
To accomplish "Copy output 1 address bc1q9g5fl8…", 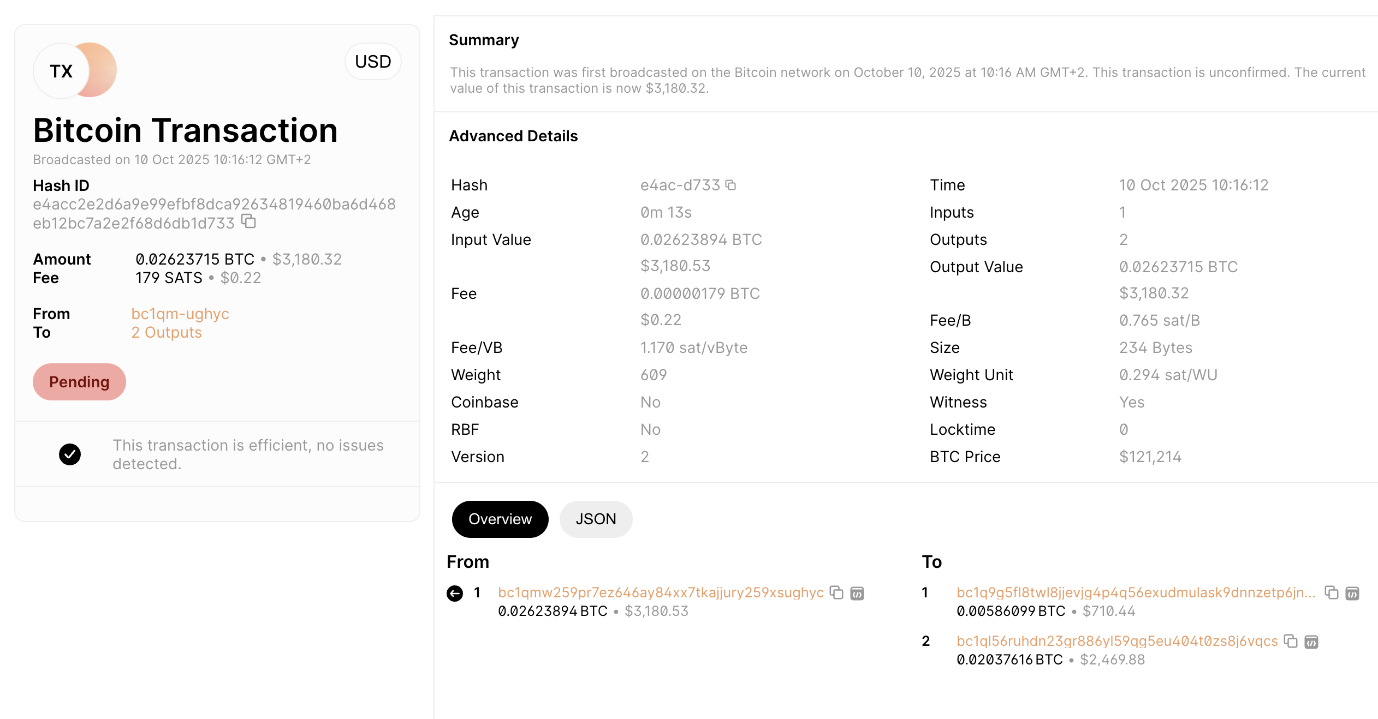I will pos(1332,592).
